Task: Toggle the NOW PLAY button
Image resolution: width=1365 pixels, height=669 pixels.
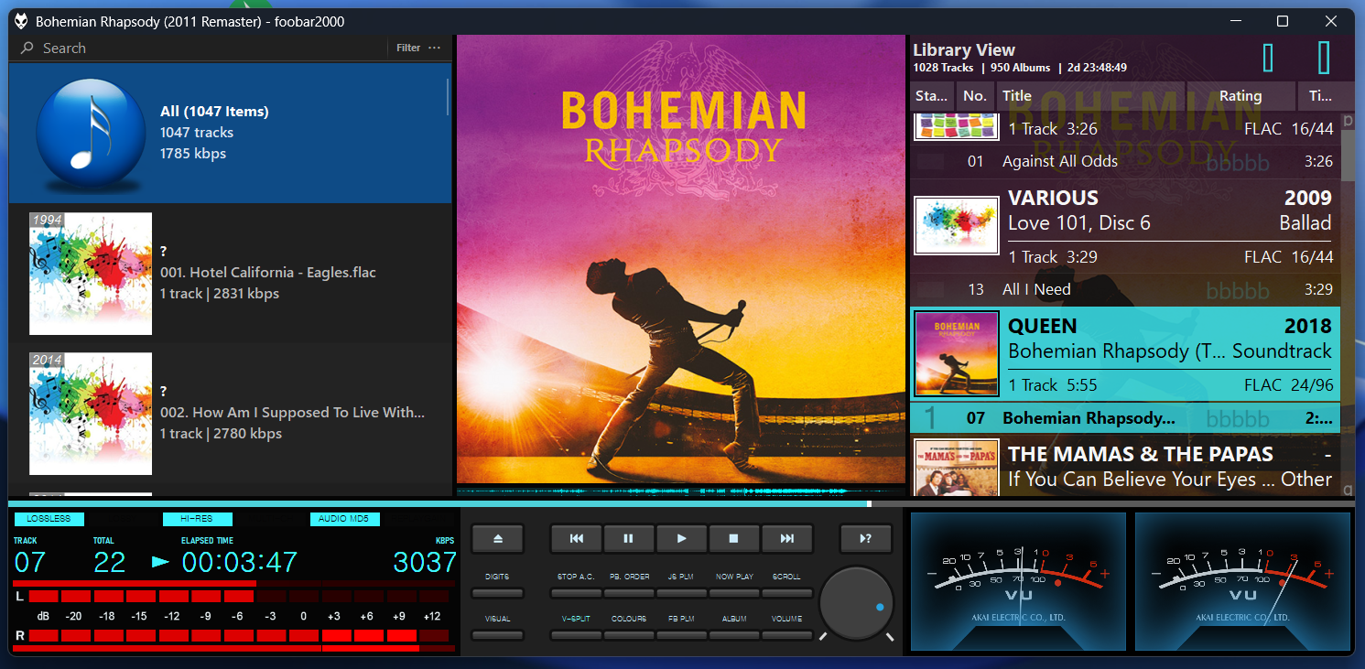Action: 734,594
